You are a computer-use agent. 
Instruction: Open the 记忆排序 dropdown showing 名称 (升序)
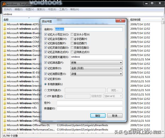96,68
